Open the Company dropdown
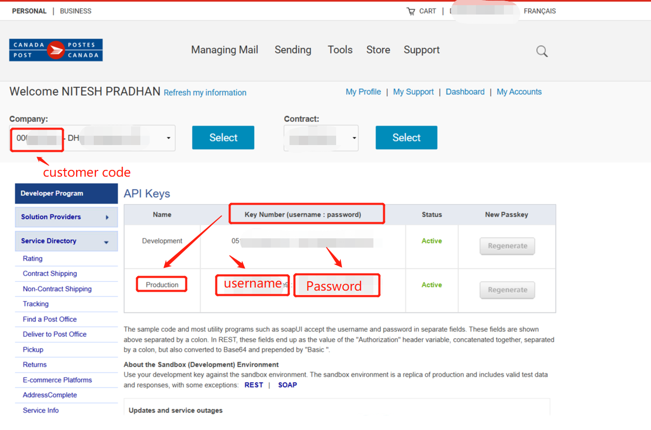This screenshot has width=651, height=430. (168, 138)
